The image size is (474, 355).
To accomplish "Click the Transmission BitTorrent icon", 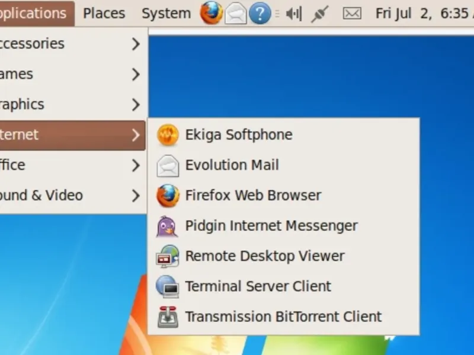I will click(x=168, y=317).
